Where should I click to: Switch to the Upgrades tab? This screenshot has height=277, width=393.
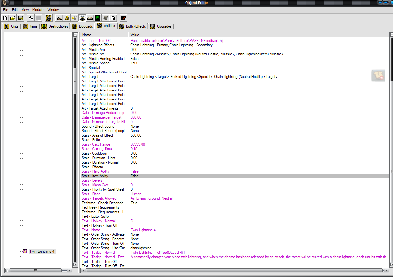[161, 26]
